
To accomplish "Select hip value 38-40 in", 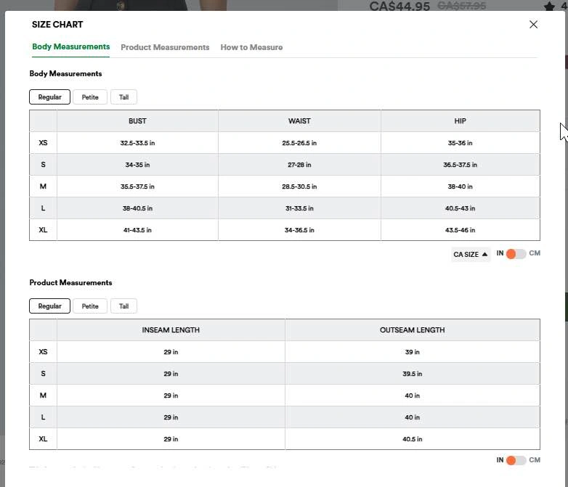I will click(460, 187).
